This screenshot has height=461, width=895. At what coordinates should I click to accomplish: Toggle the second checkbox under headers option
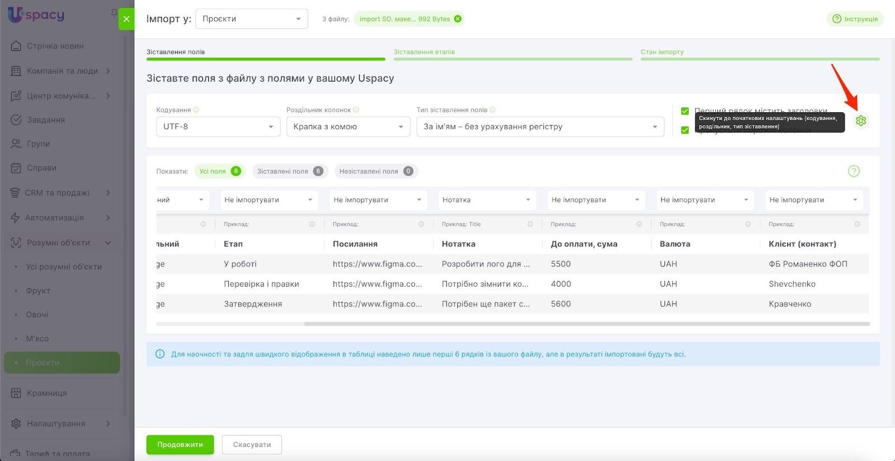[x=685, y=130]
